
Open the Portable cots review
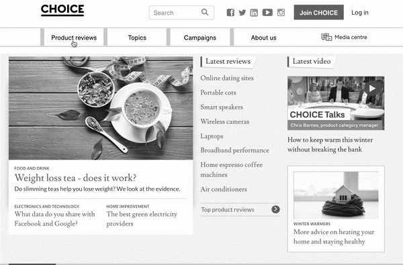218,93
